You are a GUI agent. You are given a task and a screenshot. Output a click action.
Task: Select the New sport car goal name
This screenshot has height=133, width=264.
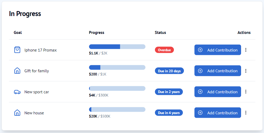click(x=37, y=92)
